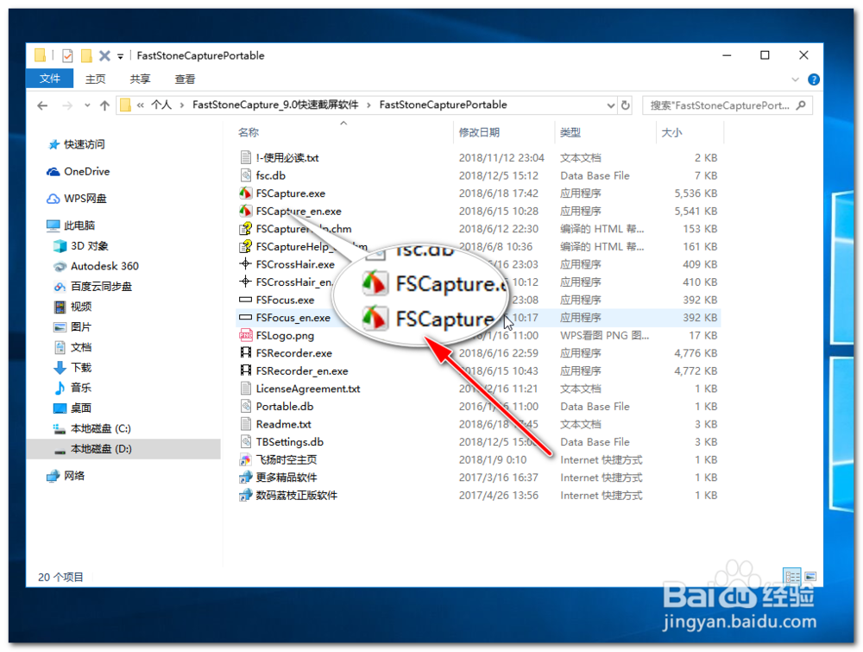Select 快速访问 in navigation pane
The width and height of the screenshot is (863, 652).
pyautogui.click(x=77, y=144)
